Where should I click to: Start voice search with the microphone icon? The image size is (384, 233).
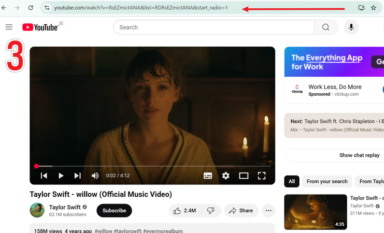pyautogui.click(x=351, y=27)
